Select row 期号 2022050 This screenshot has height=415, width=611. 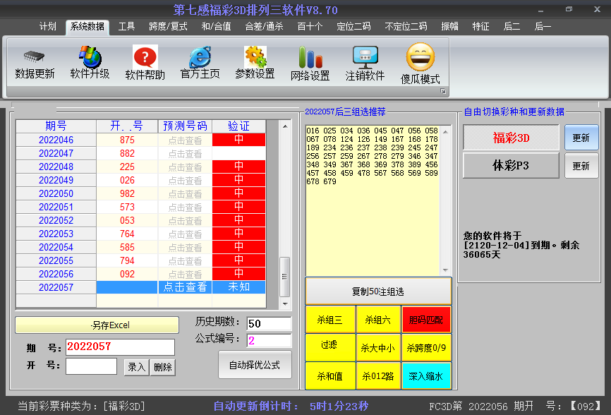pos(56,193)
